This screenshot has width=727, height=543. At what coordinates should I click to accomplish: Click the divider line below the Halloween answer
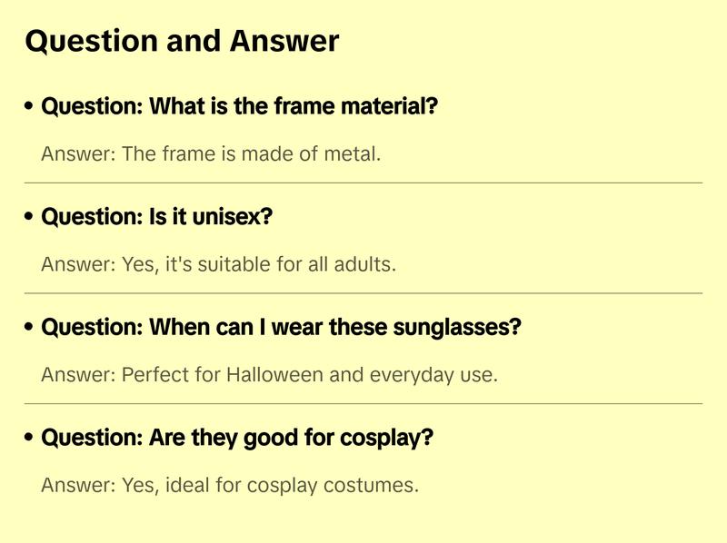point(363,403)
